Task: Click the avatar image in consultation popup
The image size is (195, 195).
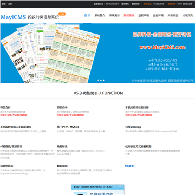Action: click(80, 193)
